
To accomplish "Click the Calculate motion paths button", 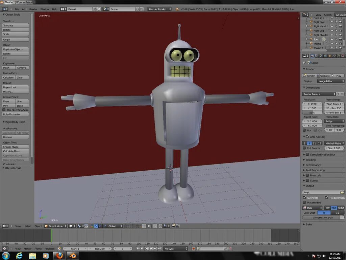I will click(x=8, y=78).
